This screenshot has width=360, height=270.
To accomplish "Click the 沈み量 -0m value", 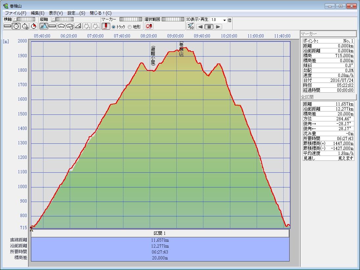I will pyautogui.click(x=349, y=134).
